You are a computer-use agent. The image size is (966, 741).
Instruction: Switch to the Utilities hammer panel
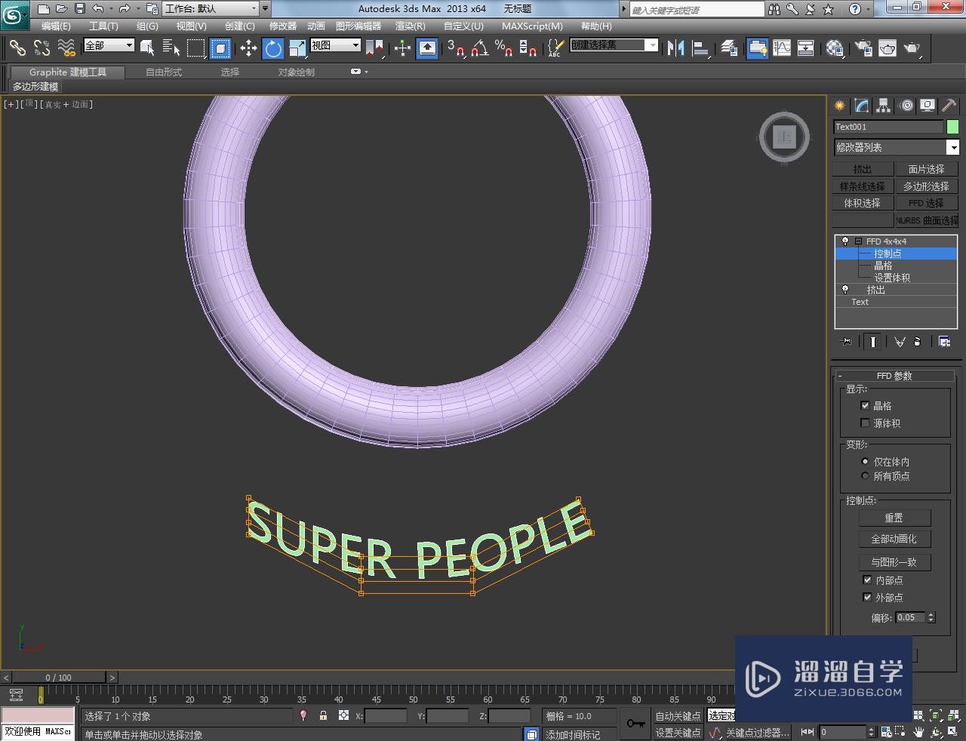949,106
